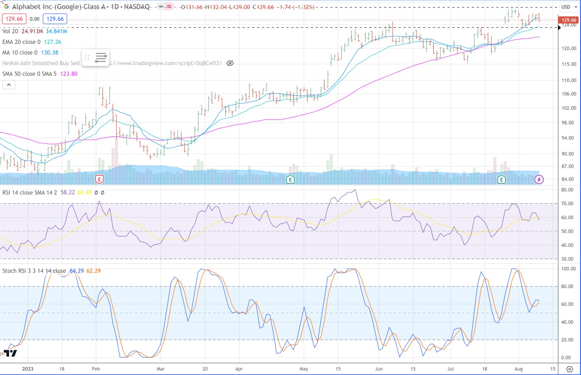
Task: Click the RSI value 58.22
Action: (x=68, y=192)
